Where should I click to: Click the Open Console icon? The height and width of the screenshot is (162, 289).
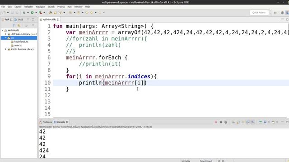[x=273, y=122]
